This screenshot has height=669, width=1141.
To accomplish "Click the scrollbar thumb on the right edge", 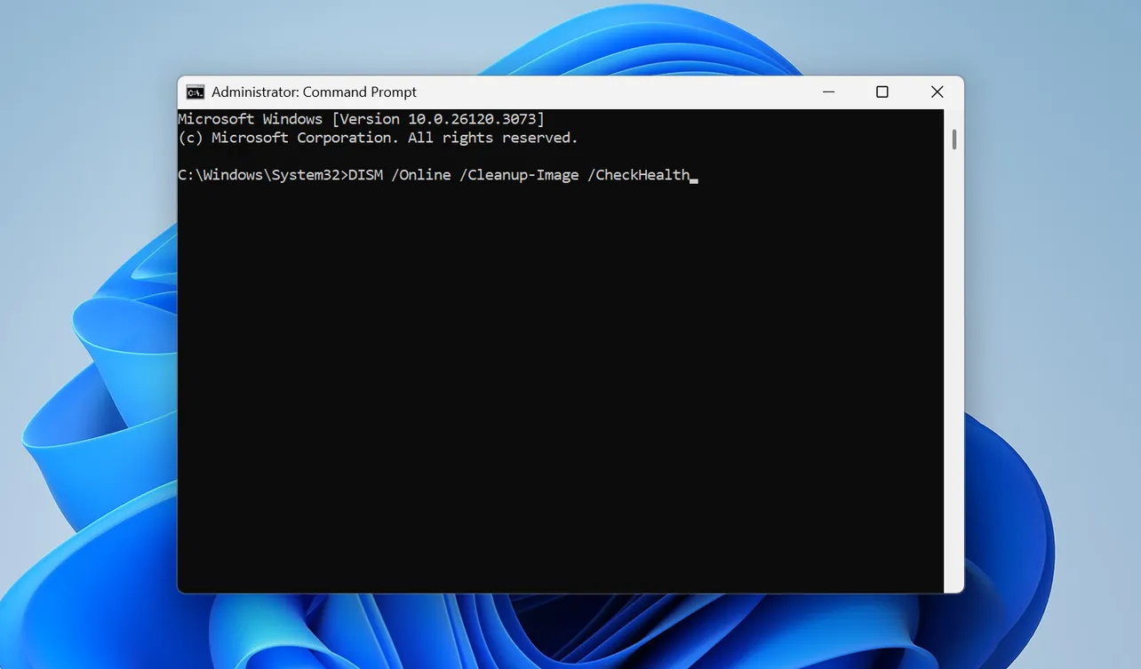I will coord(953,138).
